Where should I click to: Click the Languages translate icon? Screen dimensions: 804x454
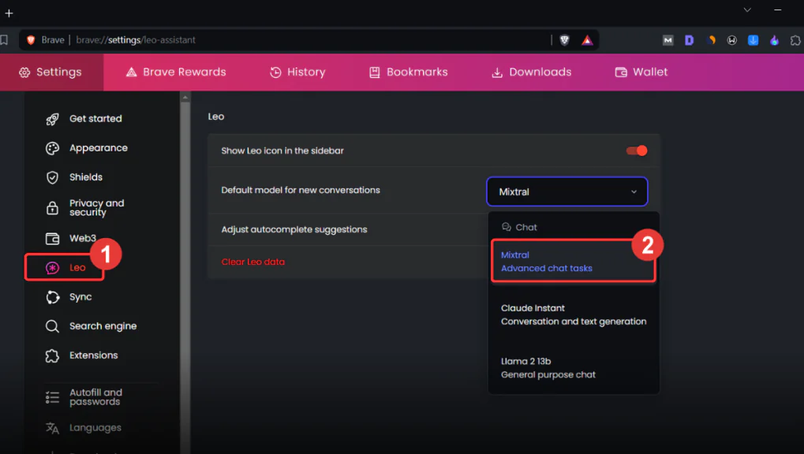(52, 428)
